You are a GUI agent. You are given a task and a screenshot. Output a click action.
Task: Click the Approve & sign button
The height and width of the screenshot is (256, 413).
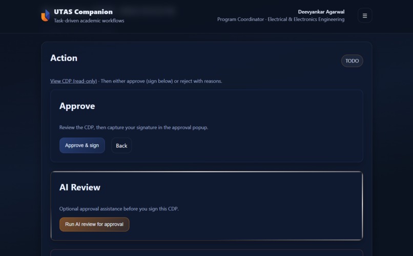coord(82,145)
